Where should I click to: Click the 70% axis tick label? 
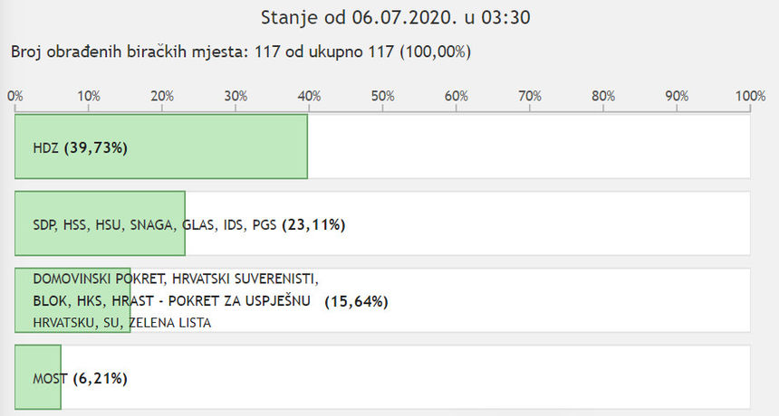point(529,96)
